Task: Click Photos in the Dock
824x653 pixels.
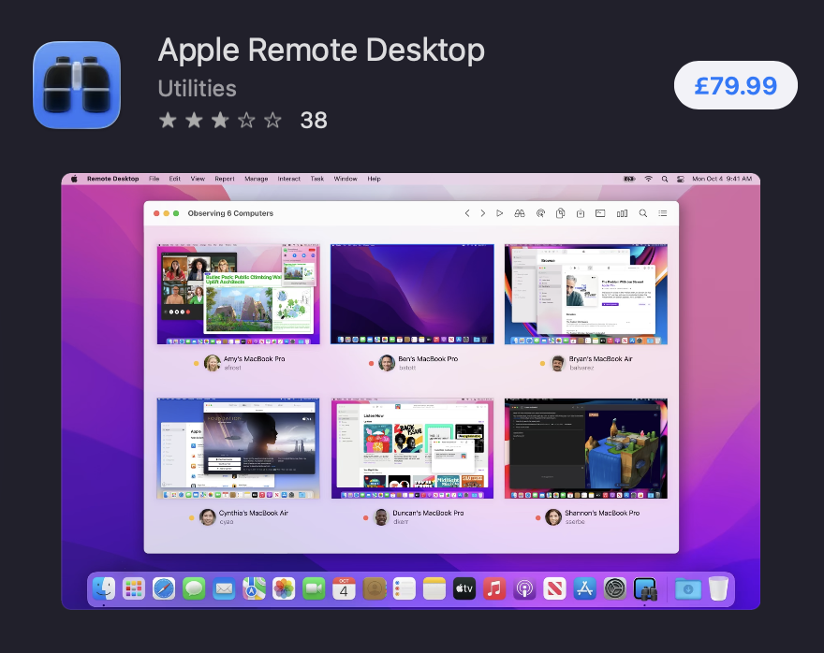Action: pos(284,588)
